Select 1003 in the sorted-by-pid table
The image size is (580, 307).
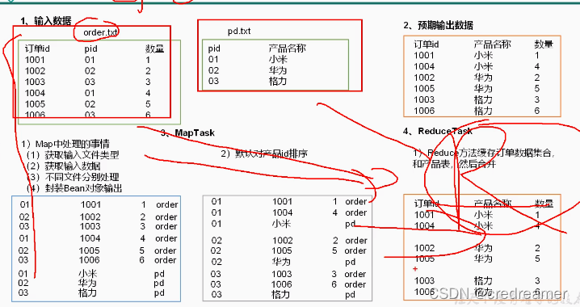281,274
